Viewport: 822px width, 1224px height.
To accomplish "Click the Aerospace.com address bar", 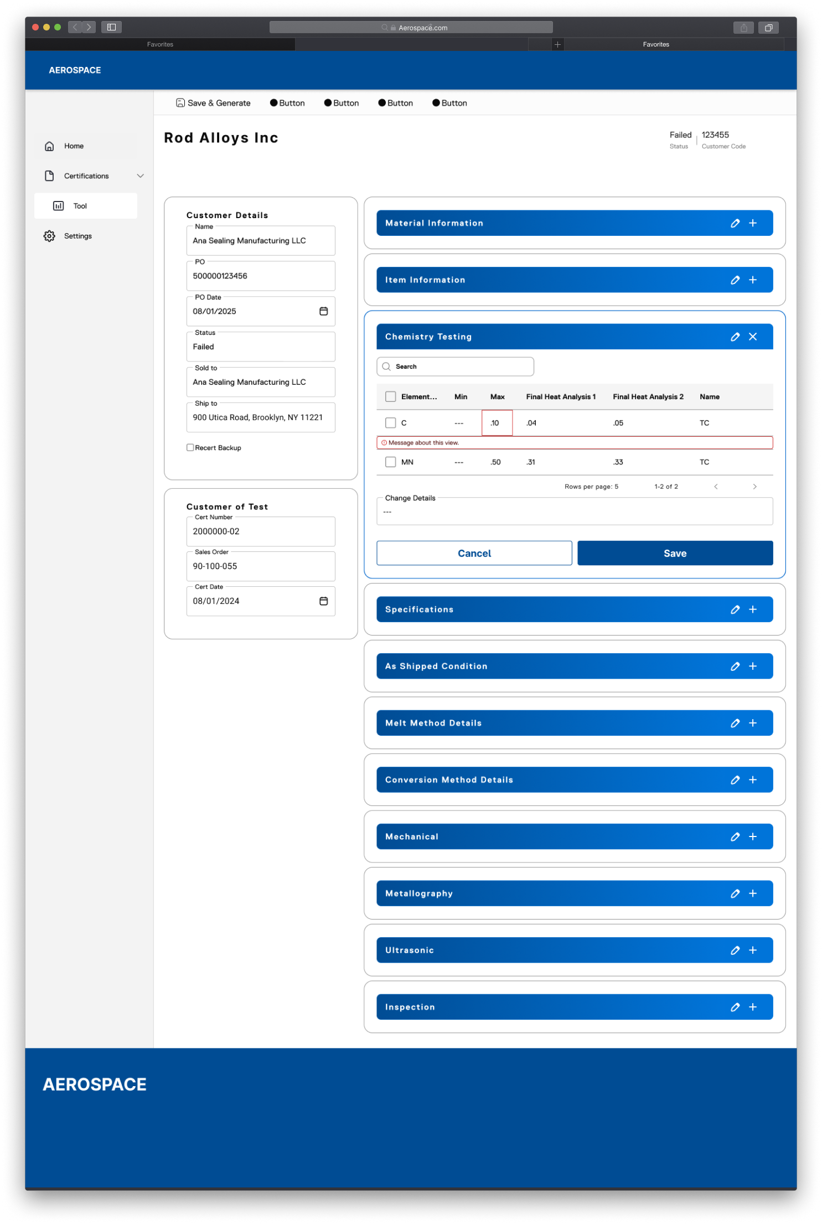I will pos(411,28).
